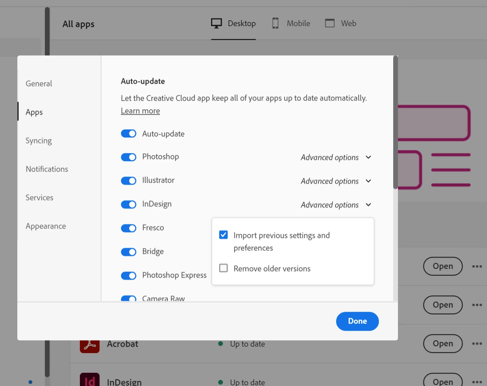Click the Auto-update section heading
This screenshot has width=487, height=386.
143,81
